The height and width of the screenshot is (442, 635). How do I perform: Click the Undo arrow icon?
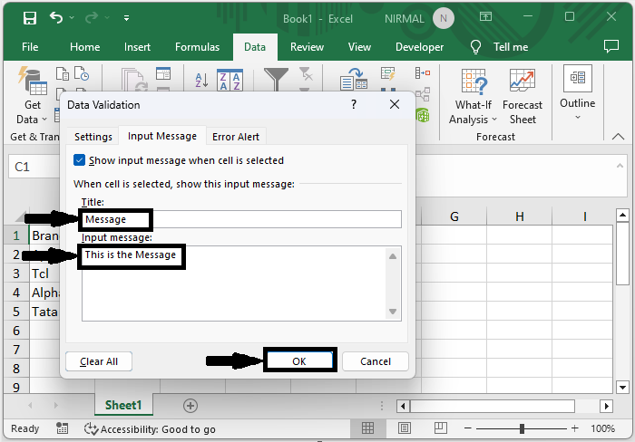coord(56,18)
